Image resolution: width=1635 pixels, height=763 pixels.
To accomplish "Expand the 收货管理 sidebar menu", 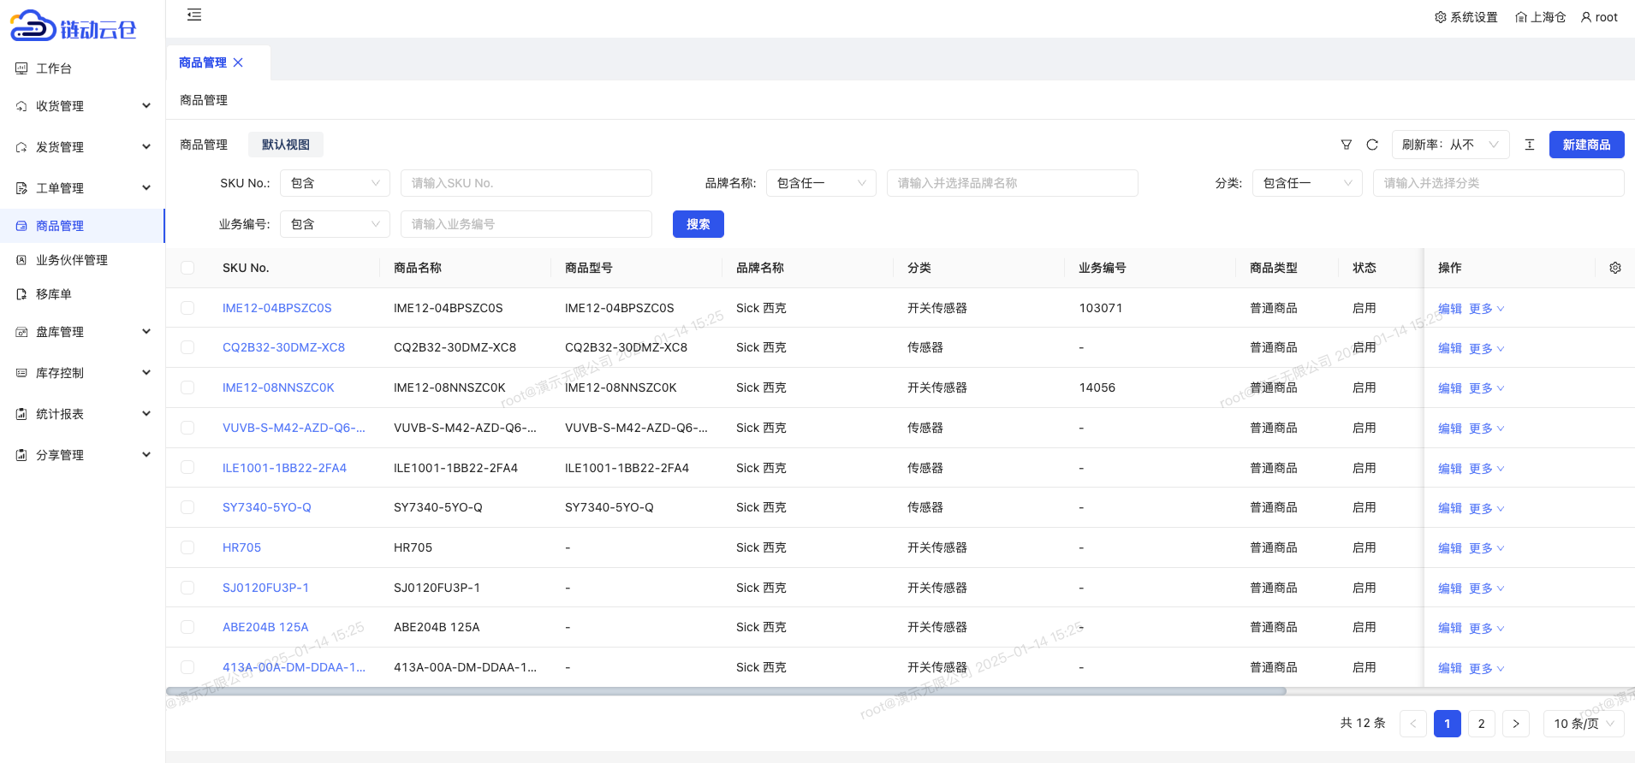I will 83,106.
